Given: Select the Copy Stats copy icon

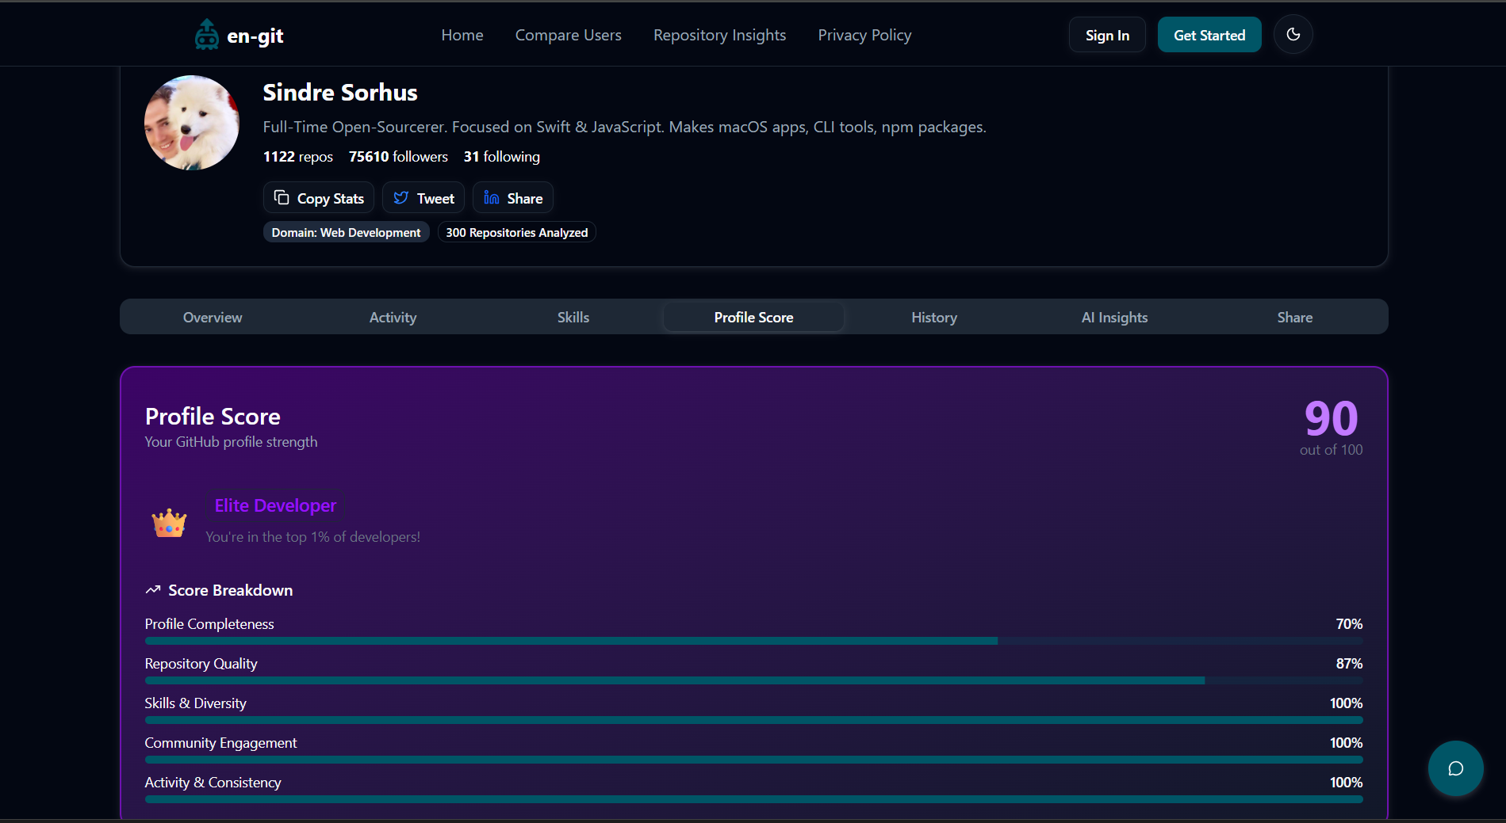Looking at the screenshot, I should pos(282,197).
